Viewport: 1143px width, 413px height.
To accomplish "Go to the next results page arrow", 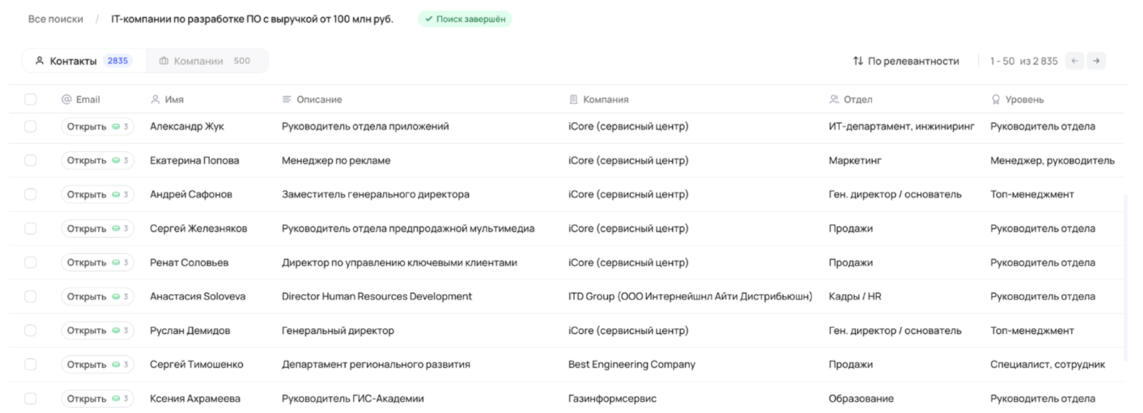I will pos(1096,61).
